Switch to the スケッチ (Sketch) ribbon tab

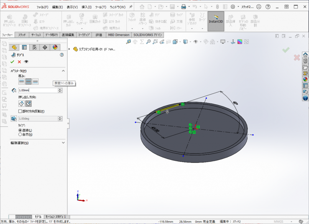[x=22, y=35]
